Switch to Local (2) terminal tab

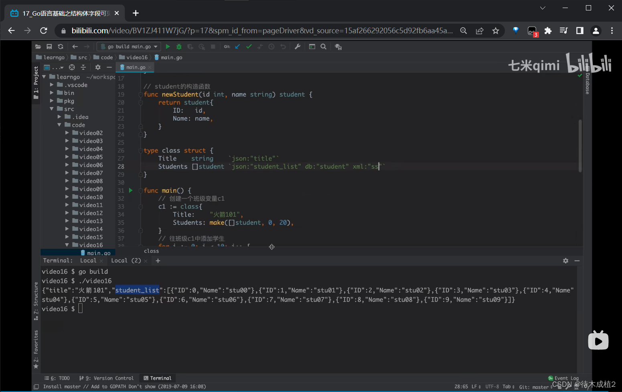click(x=126, y=261)
